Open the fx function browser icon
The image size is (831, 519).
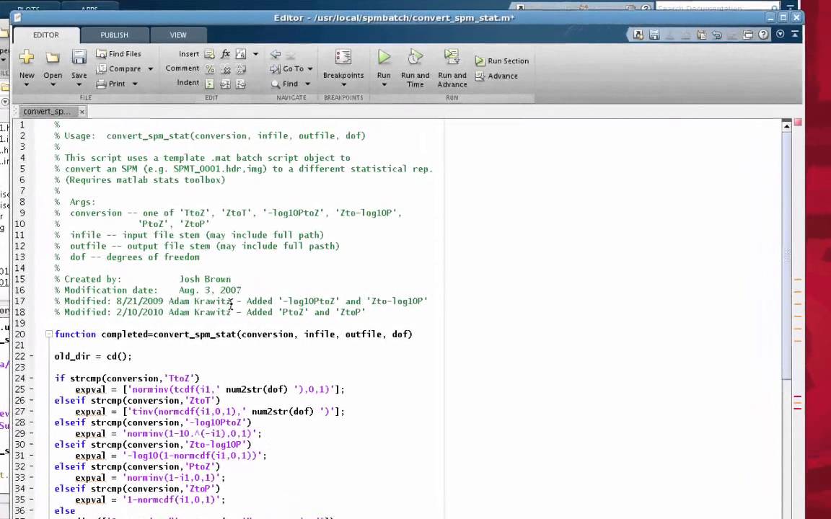[225, 53]
